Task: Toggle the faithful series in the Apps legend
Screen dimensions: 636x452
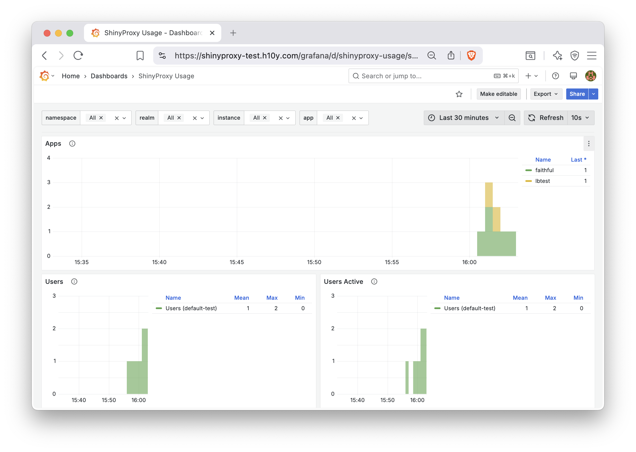Action: (544, 170)
